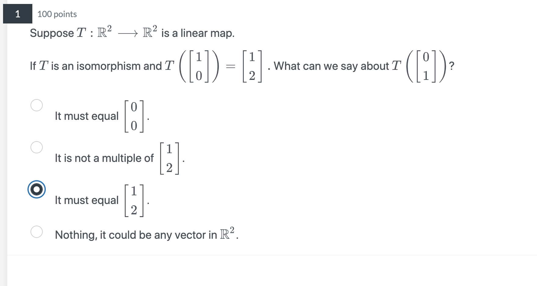Image resolution: width=537 pixels, height=286 pixels.
Task: Click the answer text "It is not a multiple of"
Action: (x=104, y=158)
